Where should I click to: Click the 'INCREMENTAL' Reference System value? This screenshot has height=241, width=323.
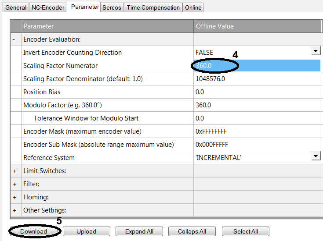[x=218, y=158]
